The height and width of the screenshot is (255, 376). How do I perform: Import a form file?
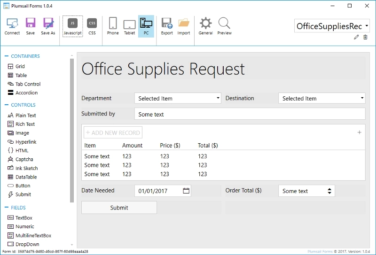(x=184, y=26)
